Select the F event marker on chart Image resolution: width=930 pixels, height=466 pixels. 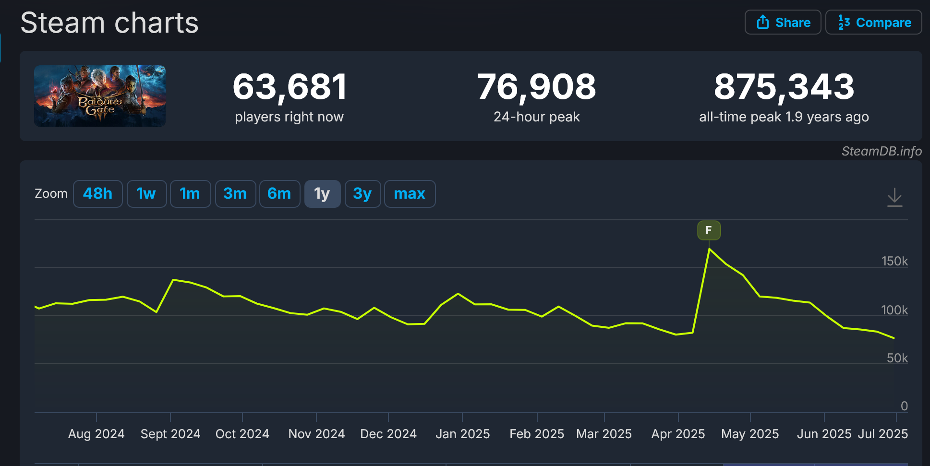(x=709, y=230)
